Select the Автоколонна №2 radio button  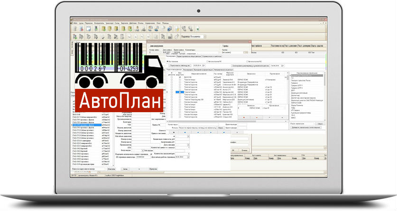(248, 62)
